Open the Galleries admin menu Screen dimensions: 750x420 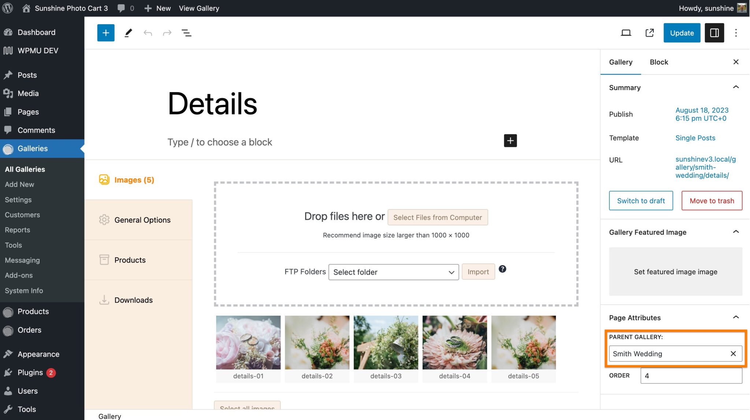point(33,149)
